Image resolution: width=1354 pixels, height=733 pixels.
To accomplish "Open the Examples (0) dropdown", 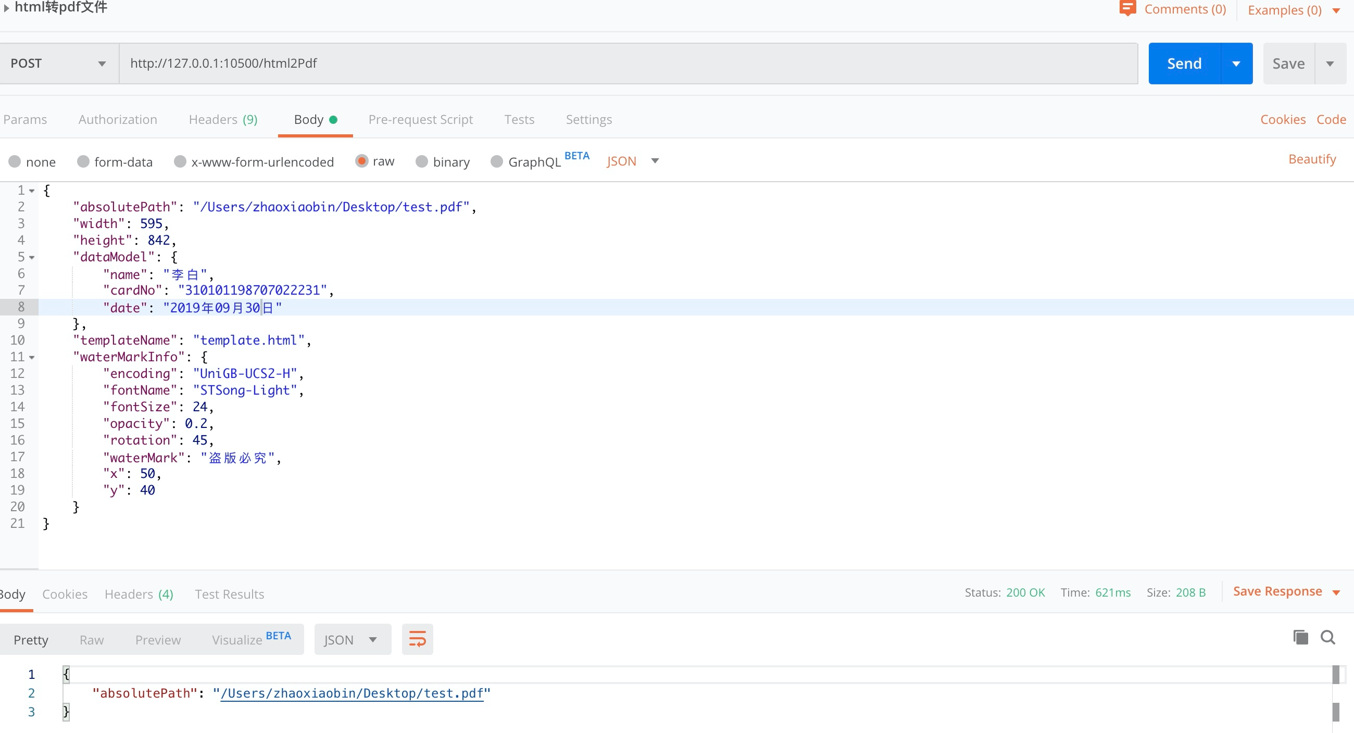I will click(x=1336, y=10).
